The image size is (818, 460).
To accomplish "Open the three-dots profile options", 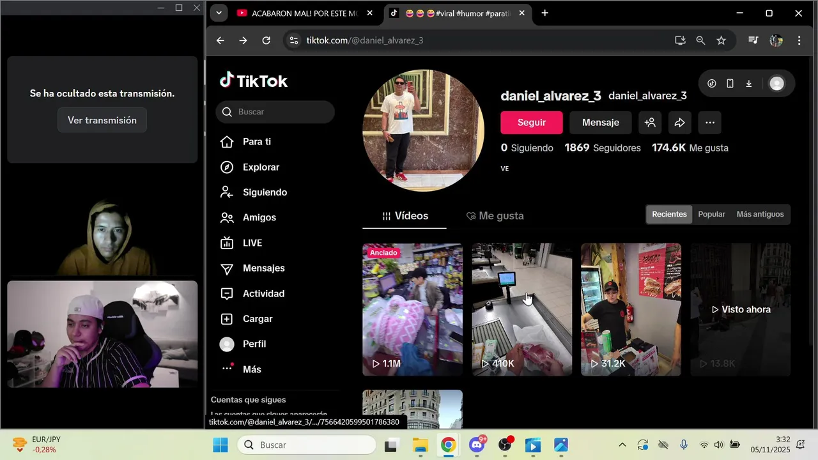I will [710, 123].
